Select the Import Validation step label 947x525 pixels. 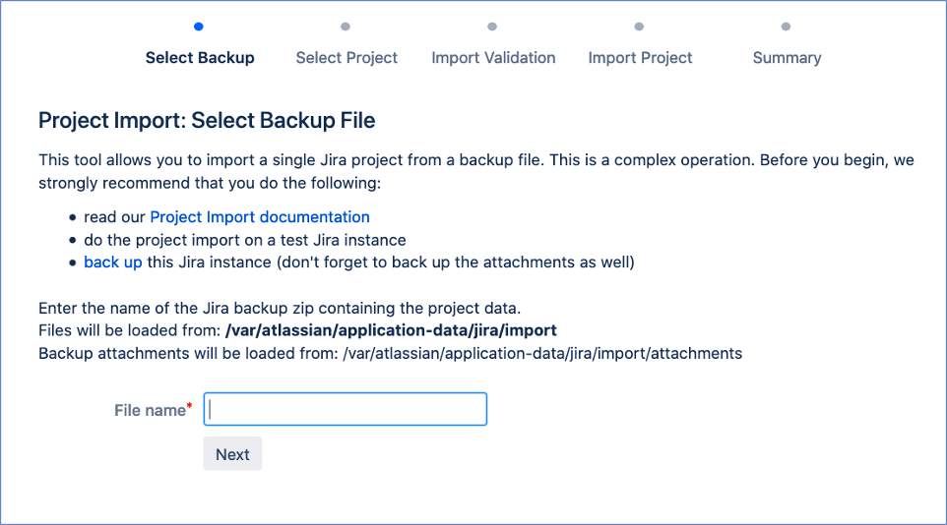pyautogui.click(x=493, y=57)
